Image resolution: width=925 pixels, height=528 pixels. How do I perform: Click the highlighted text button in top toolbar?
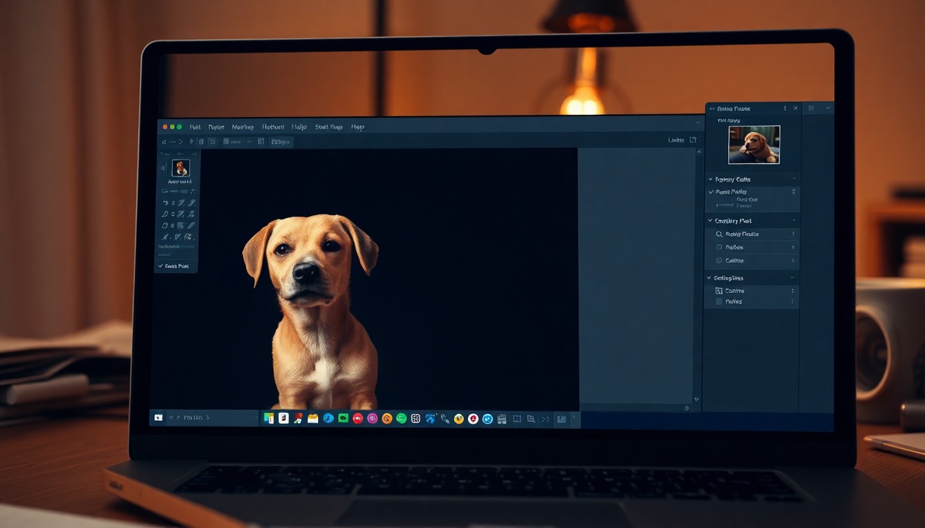(x=280, y=142)
